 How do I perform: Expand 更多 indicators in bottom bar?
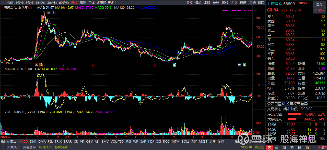click(x=213, y=142)
